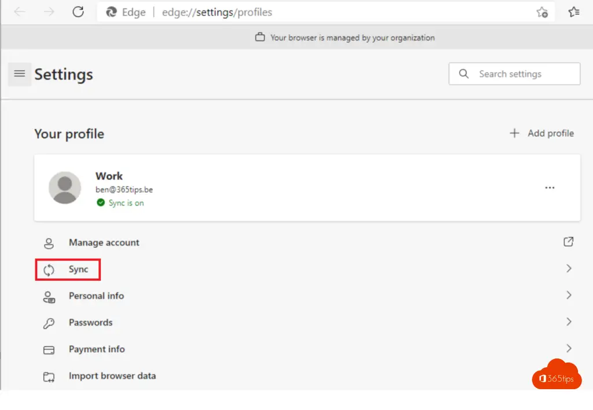Click the Add profile button
The image size is (593, 410).
pyautogui.click(x=541, y=133)
